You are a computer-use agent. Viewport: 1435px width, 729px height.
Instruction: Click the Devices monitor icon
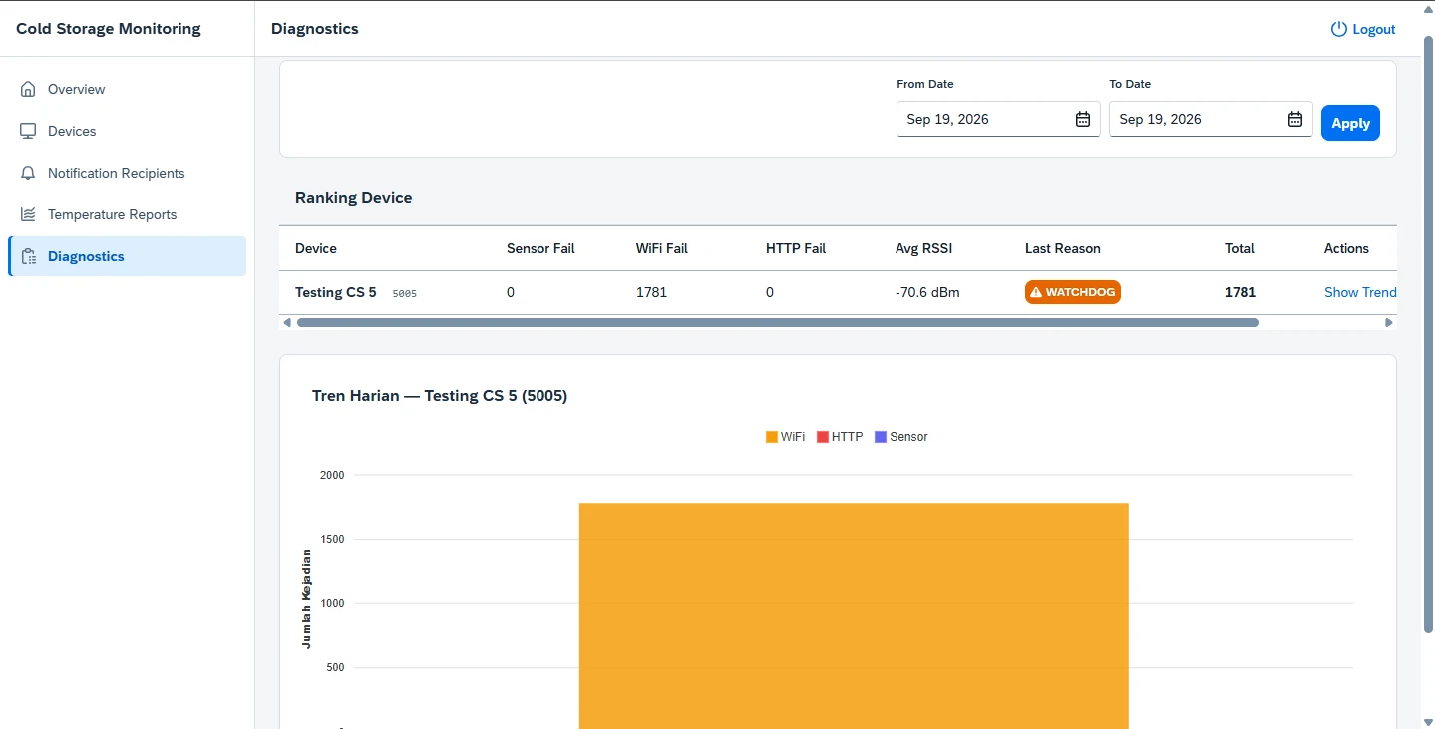coord(28,131)
